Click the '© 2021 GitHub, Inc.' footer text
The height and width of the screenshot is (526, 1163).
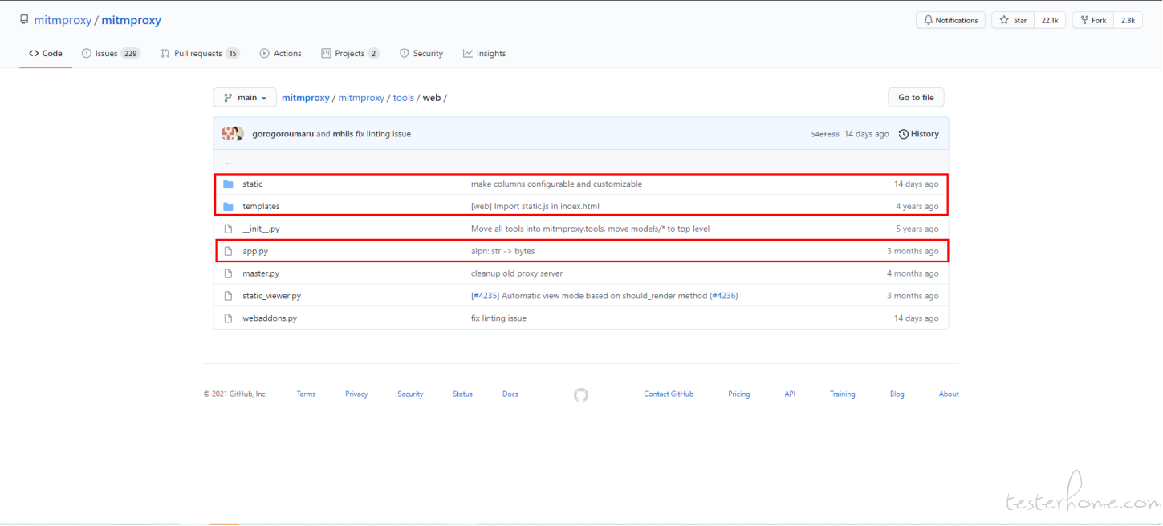tap(235, 394)
